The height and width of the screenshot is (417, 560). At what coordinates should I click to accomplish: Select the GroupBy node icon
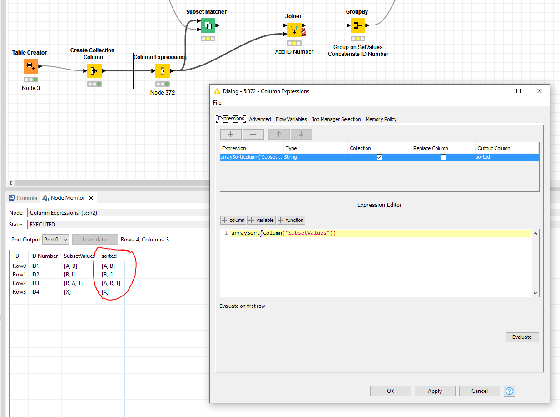[358, 25]
